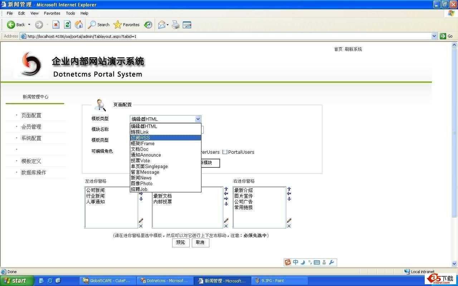Open the Search toolbar button
Image resolution: width=458 pixels, height=286 pixels.
coord(99,25)
